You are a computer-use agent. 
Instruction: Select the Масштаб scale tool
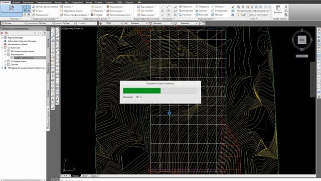pyautogui.click(x=202, y=15)
